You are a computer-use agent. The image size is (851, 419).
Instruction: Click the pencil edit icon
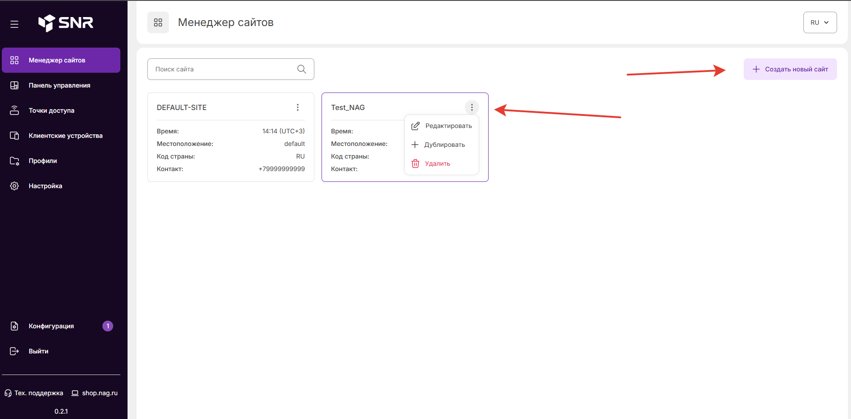pyautogui.click(x=415, y=126)
